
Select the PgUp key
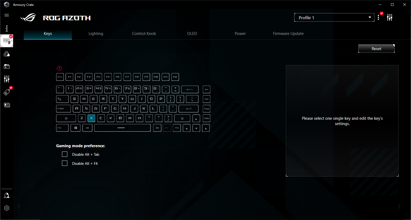tap(207, 109)
